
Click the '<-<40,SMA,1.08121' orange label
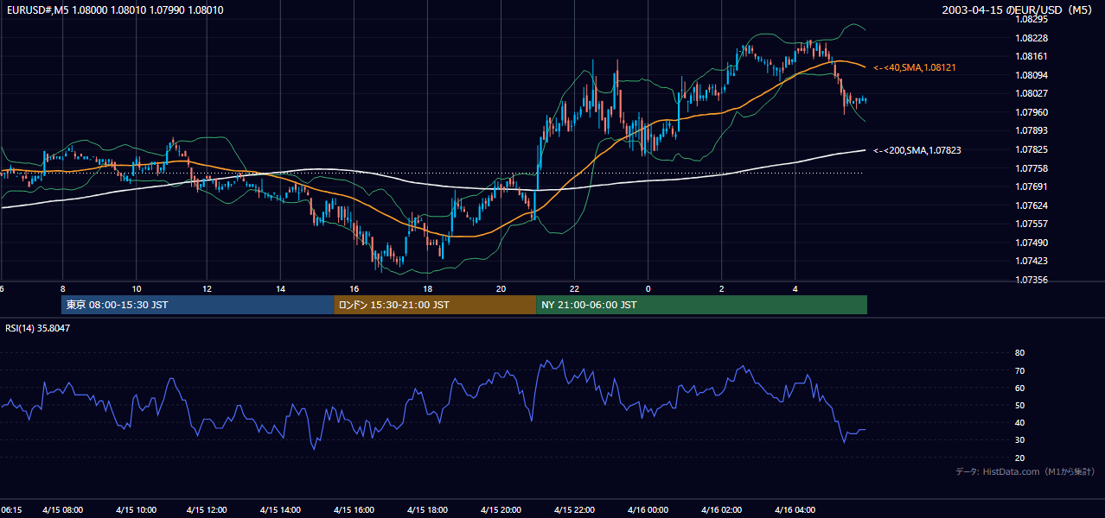[915, 67]
